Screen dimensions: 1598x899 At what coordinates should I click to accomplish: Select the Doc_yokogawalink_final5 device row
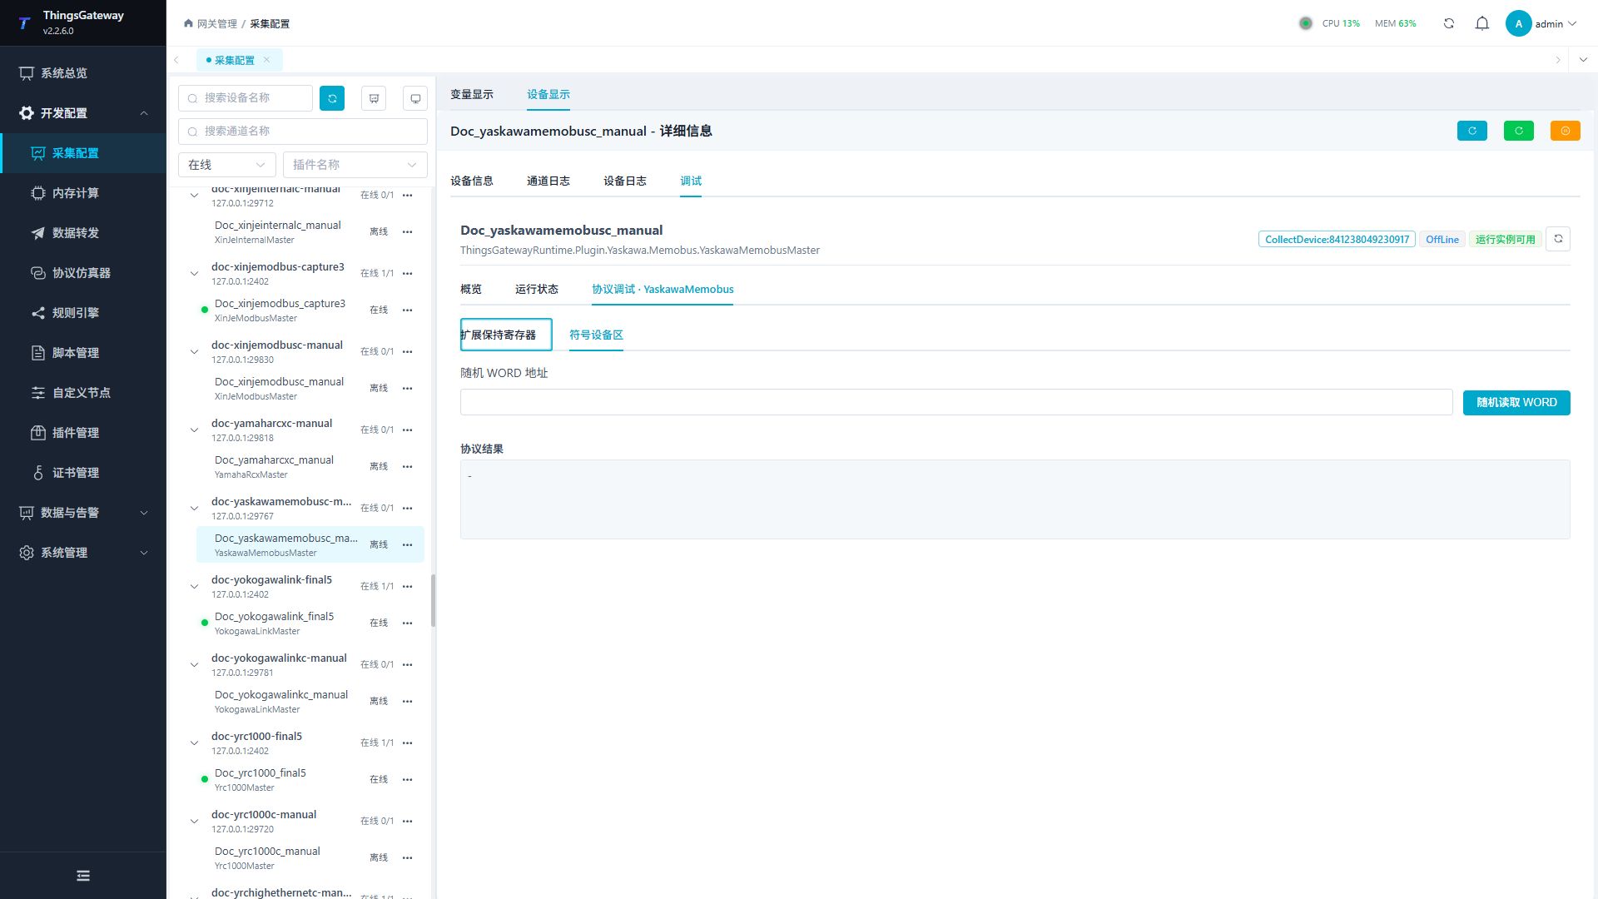click(x=310, y=623)
